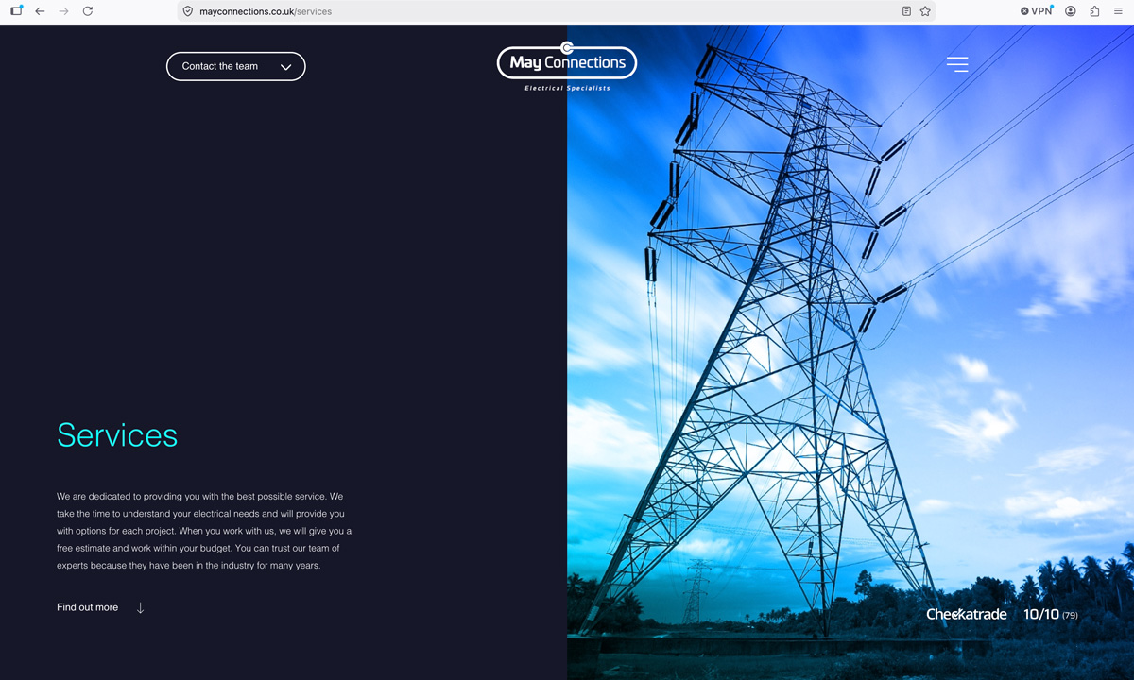
Task: Click the browser forward arrow
Action: [x=63, y=11]
